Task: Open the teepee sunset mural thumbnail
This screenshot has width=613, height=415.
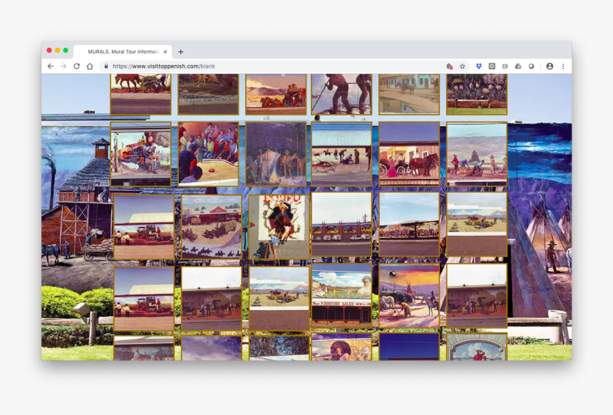Action: click(408, 296)
